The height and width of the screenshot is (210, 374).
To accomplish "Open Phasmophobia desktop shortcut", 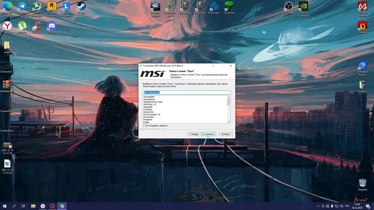I will point(214,6).
